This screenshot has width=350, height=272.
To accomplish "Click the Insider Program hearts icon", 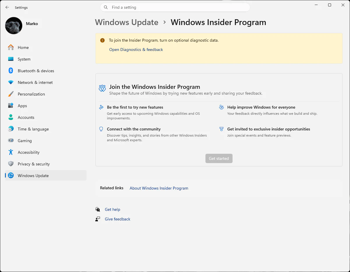I will [102, 88].
